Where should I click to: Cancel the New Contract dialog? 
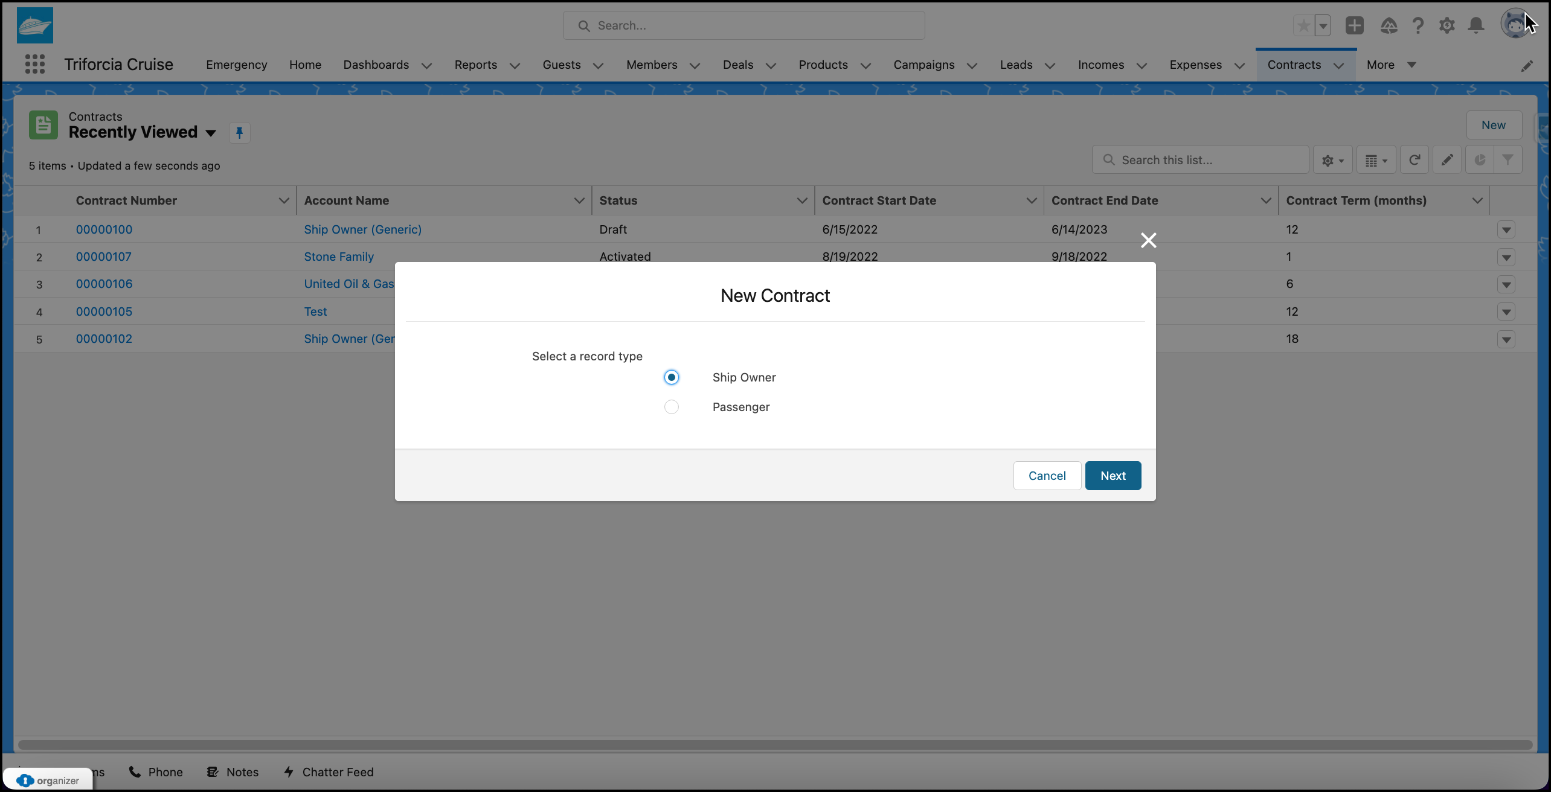pyautogui.click(x=1047, y=476)
